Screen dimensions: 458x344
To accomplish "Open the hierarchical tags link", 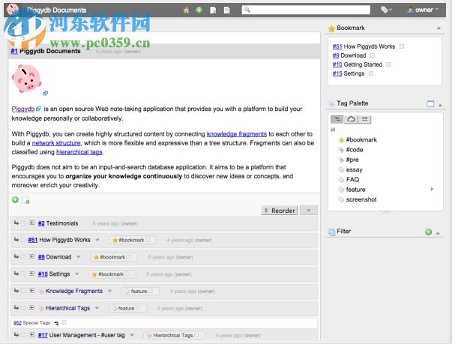I will (79, 152).
